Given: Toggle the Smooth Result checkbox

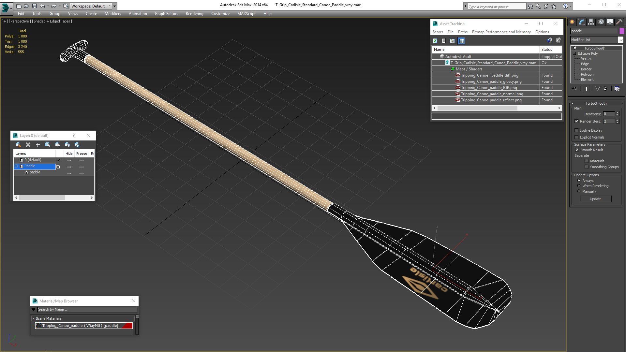Looking at the screenshot, I should point(577,150).
